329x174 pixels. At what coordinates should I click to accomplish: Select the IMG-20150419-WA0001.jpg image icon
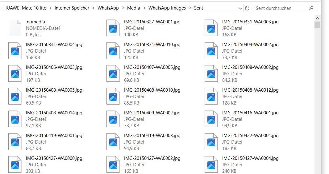click(x=15, y=142)
